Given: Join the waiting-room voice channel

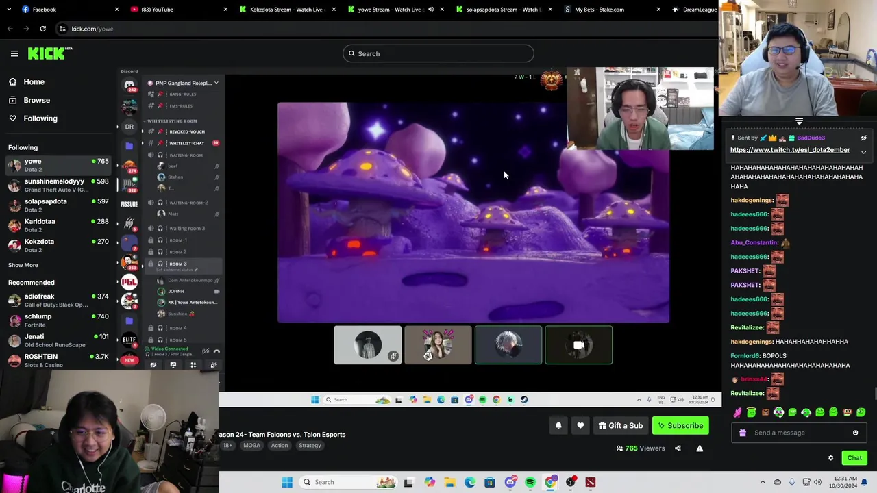Looking at the screenshot, I should point(186,155).
